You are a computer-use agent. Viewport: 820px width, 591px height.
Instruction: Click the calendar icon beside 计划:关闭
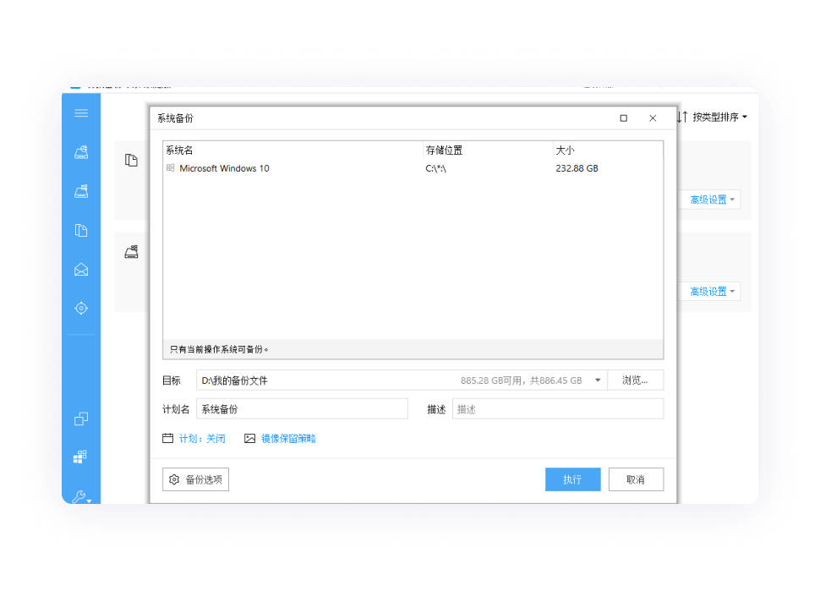(x=168, y=439)
